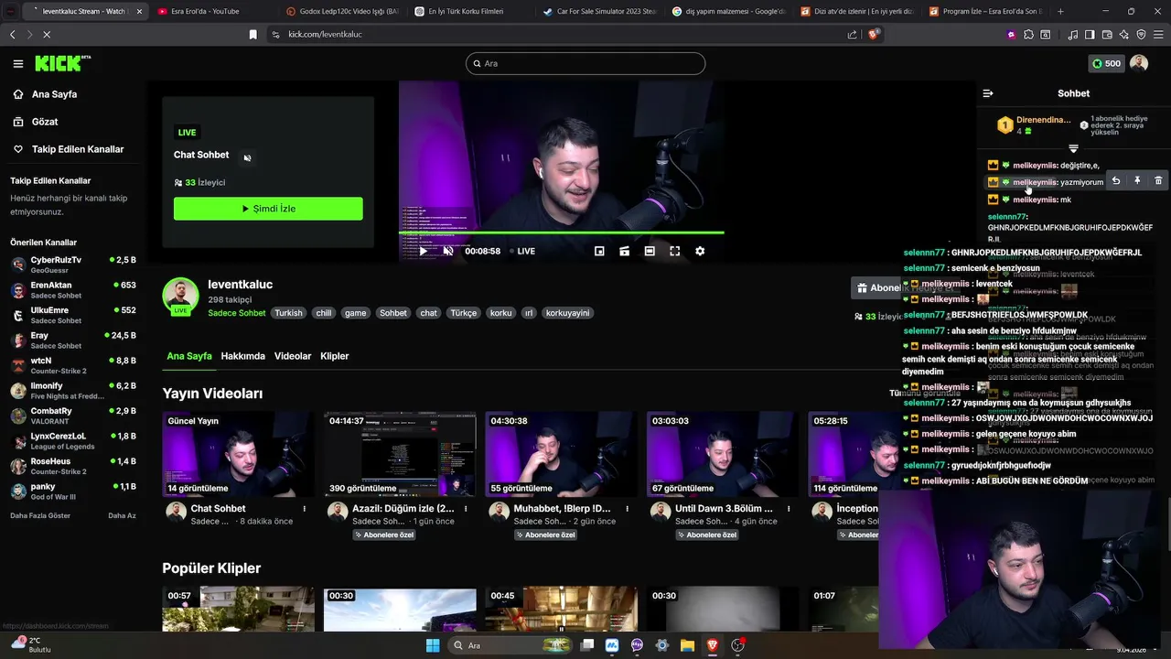
Task: Delete the melikeymiis yazmıyorum message
Action: tap(1158, 181)
